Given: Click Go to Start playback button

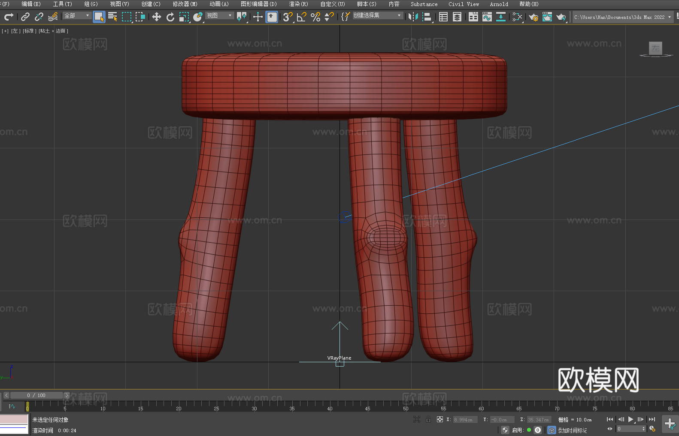Looking at the screenshot, I should pyautogui.click(x=609, y=419).
